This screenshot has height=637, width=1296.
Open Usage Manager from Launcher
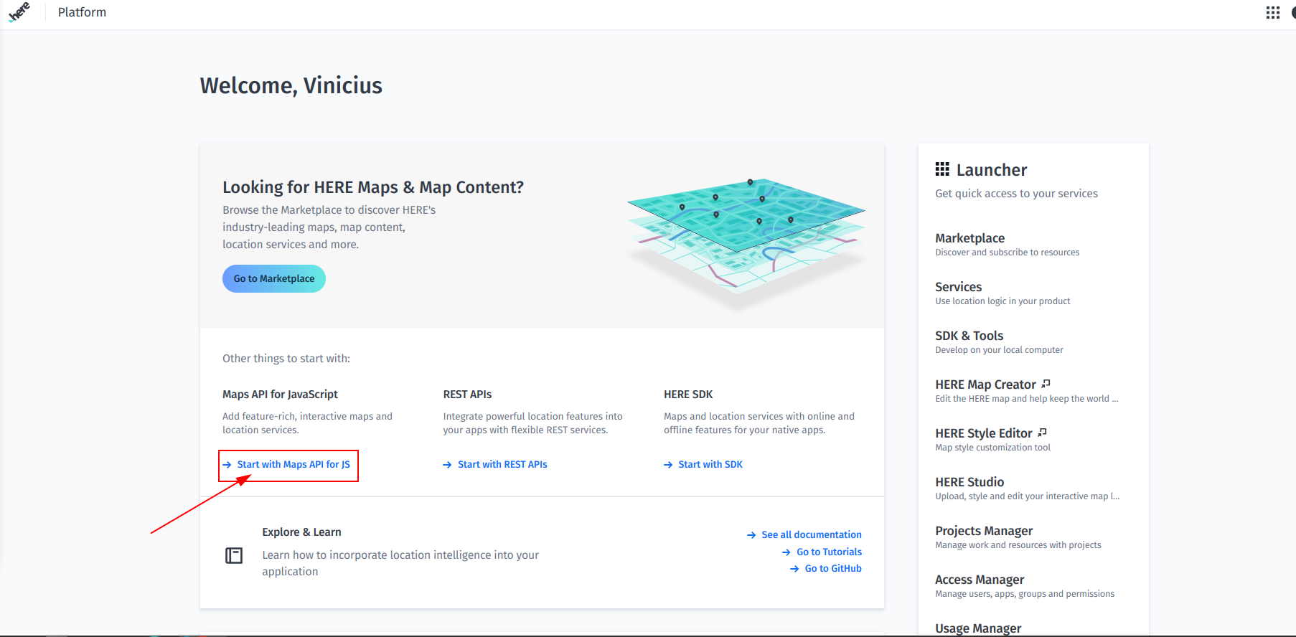point(978,628)
